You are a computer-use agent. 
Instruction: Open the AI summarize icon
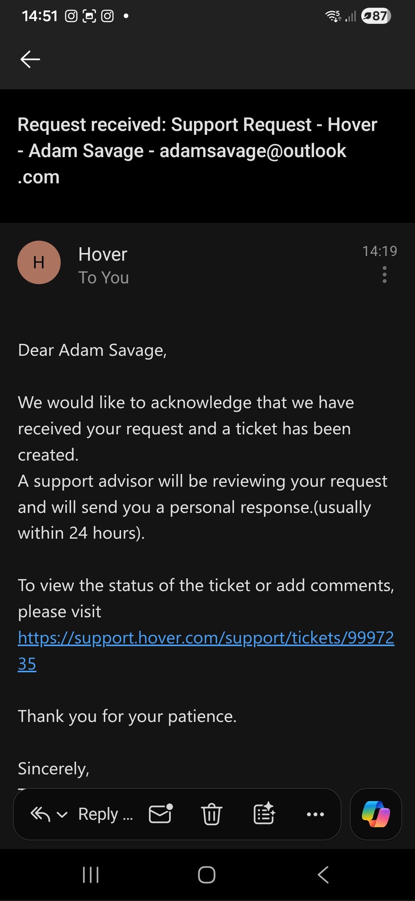(x=264, y=814)
